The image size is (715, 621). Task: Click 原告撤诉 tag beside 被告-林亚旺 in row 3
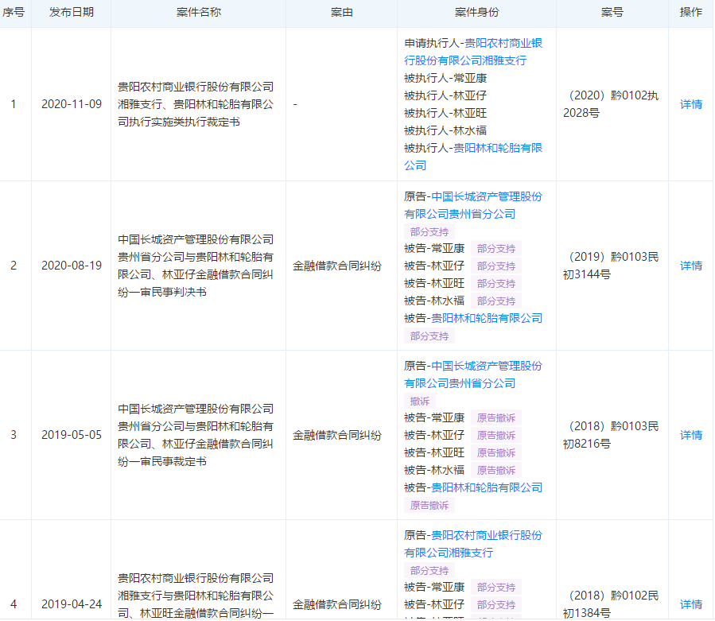click(496, 452)
